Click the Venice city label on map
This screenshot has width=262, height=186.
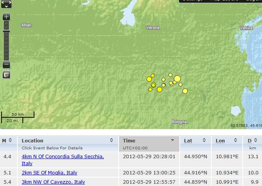[247, 28]
